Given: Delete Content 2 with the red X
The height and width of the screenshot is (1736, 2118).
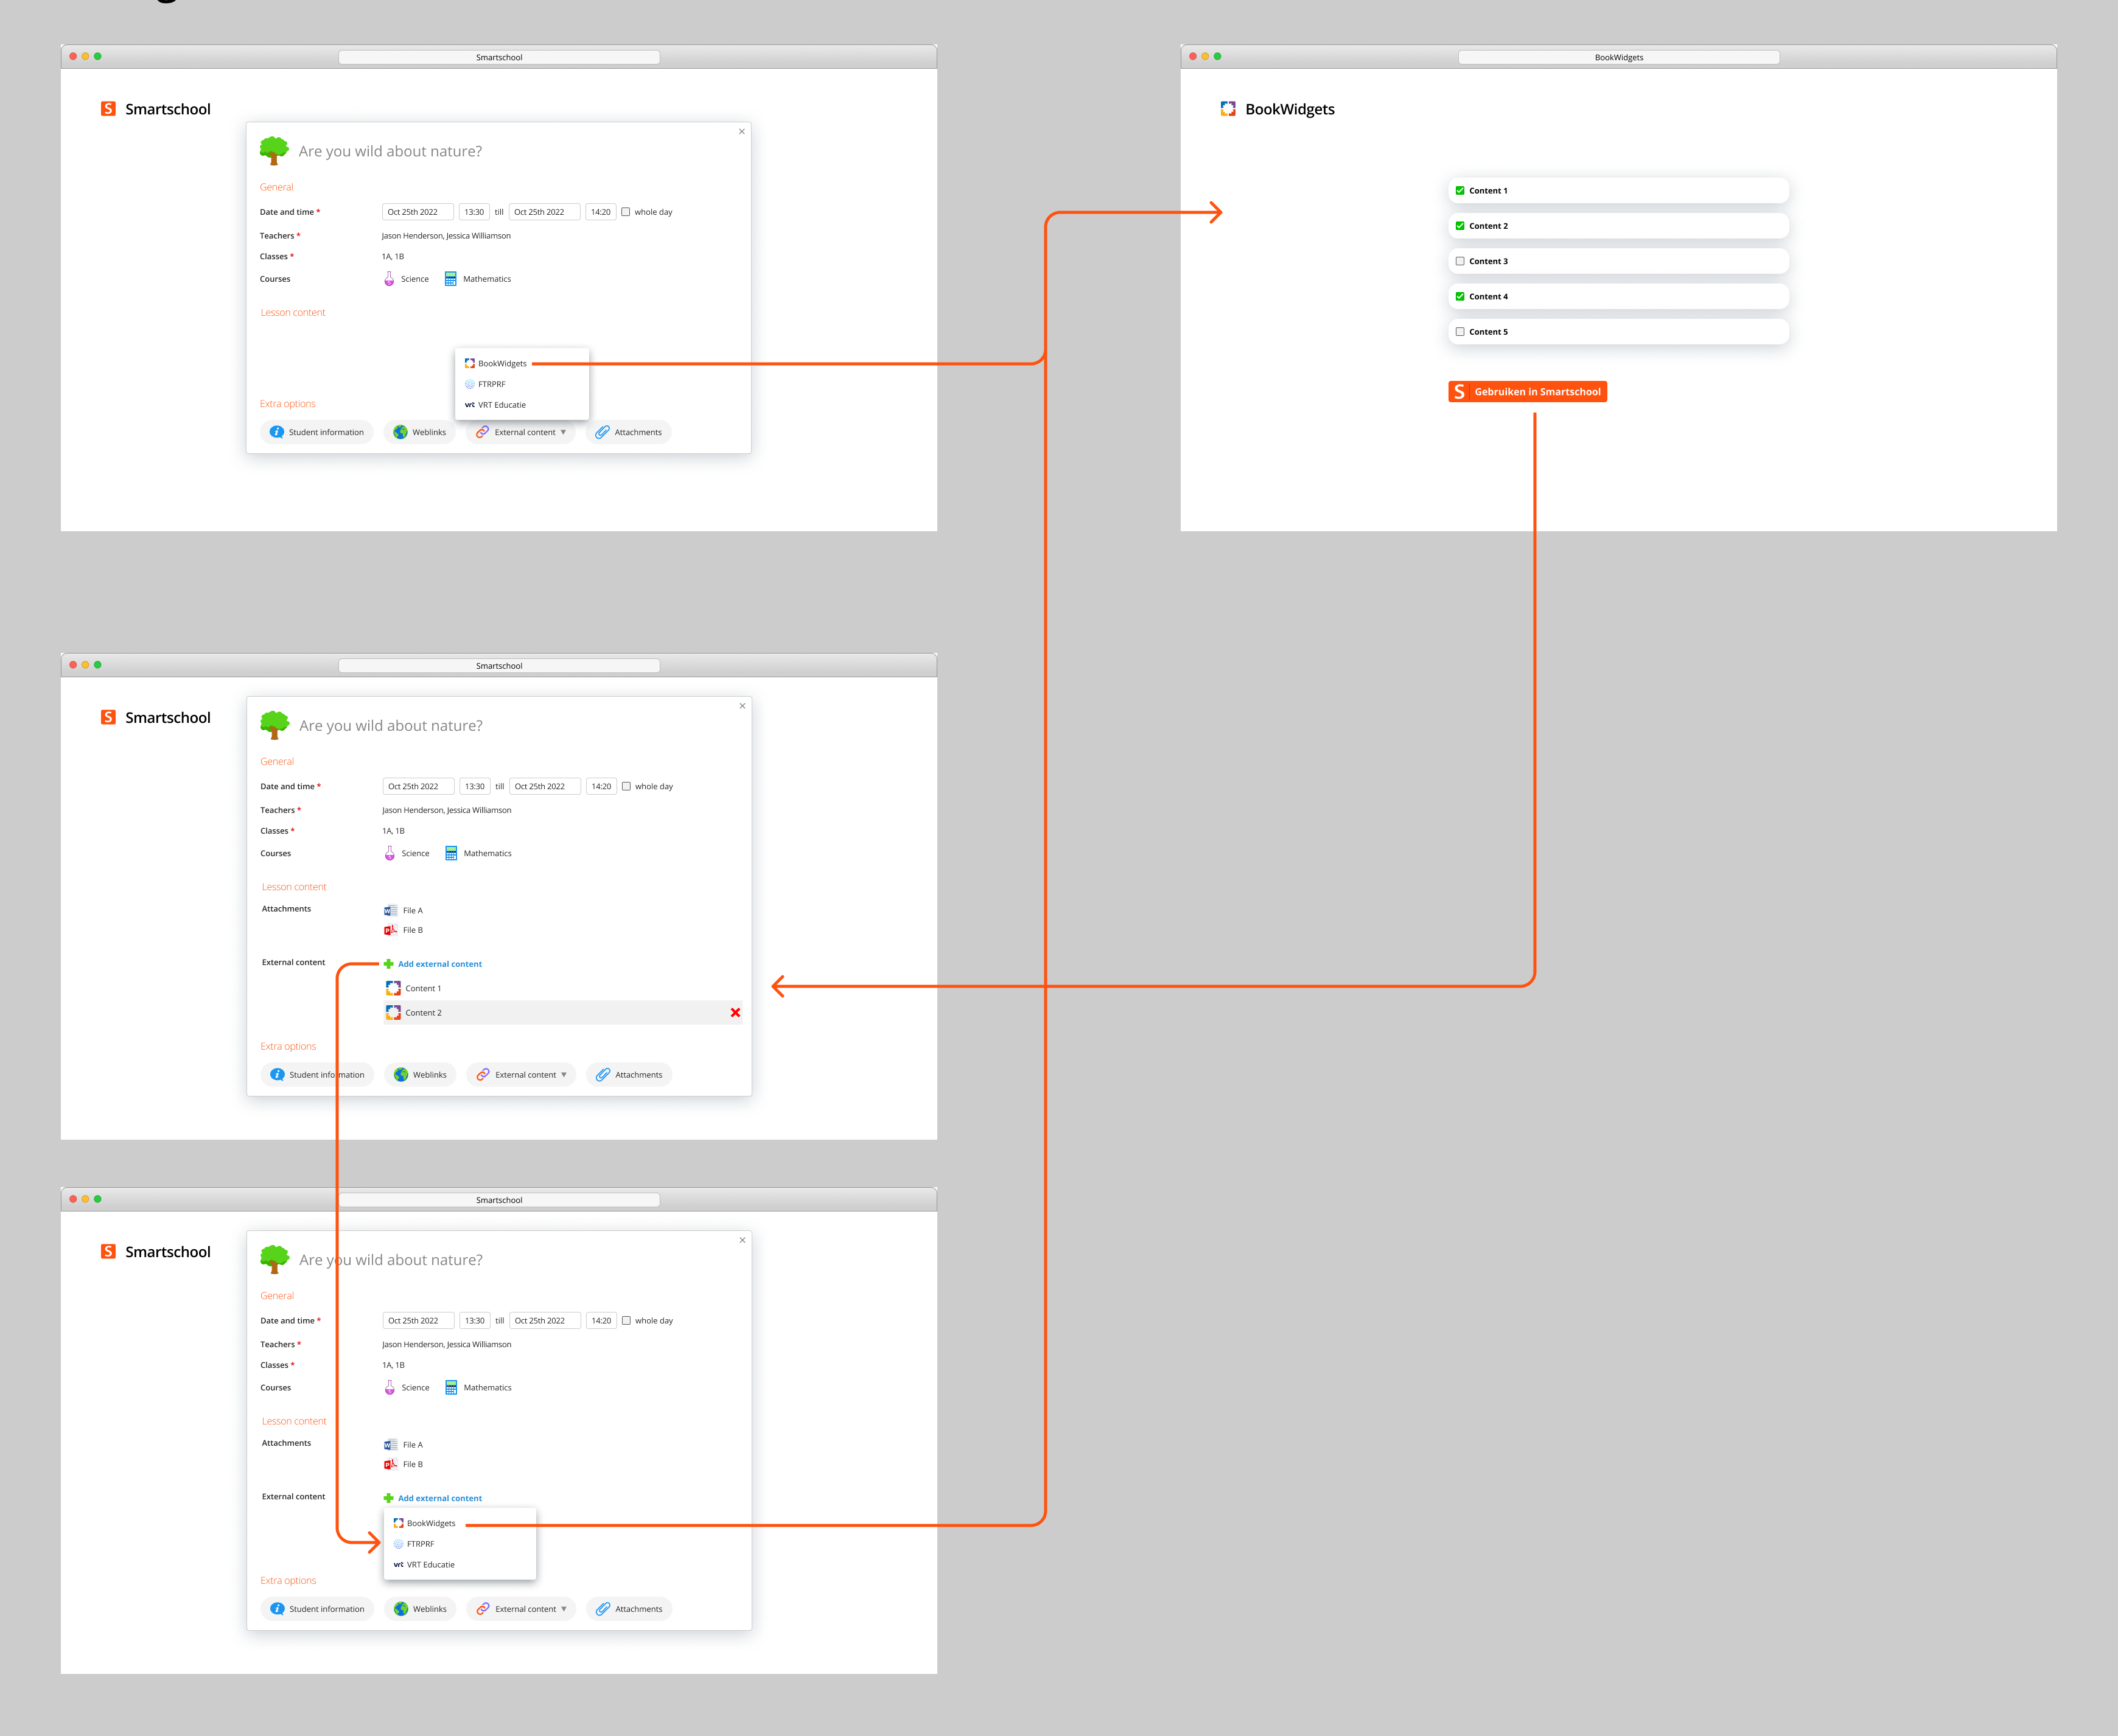Looking at the screenshot, I should tap(735, 1012).
